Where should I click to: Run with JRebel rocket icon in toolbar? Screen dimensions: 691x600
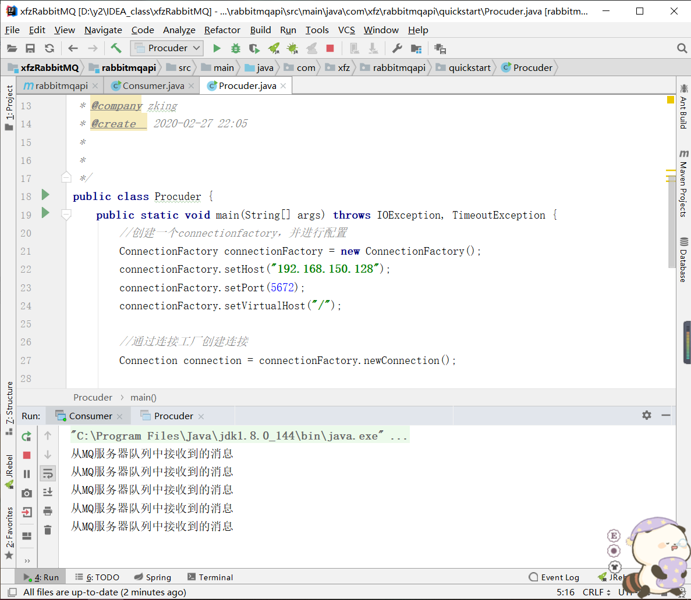(x=274, y=48)
